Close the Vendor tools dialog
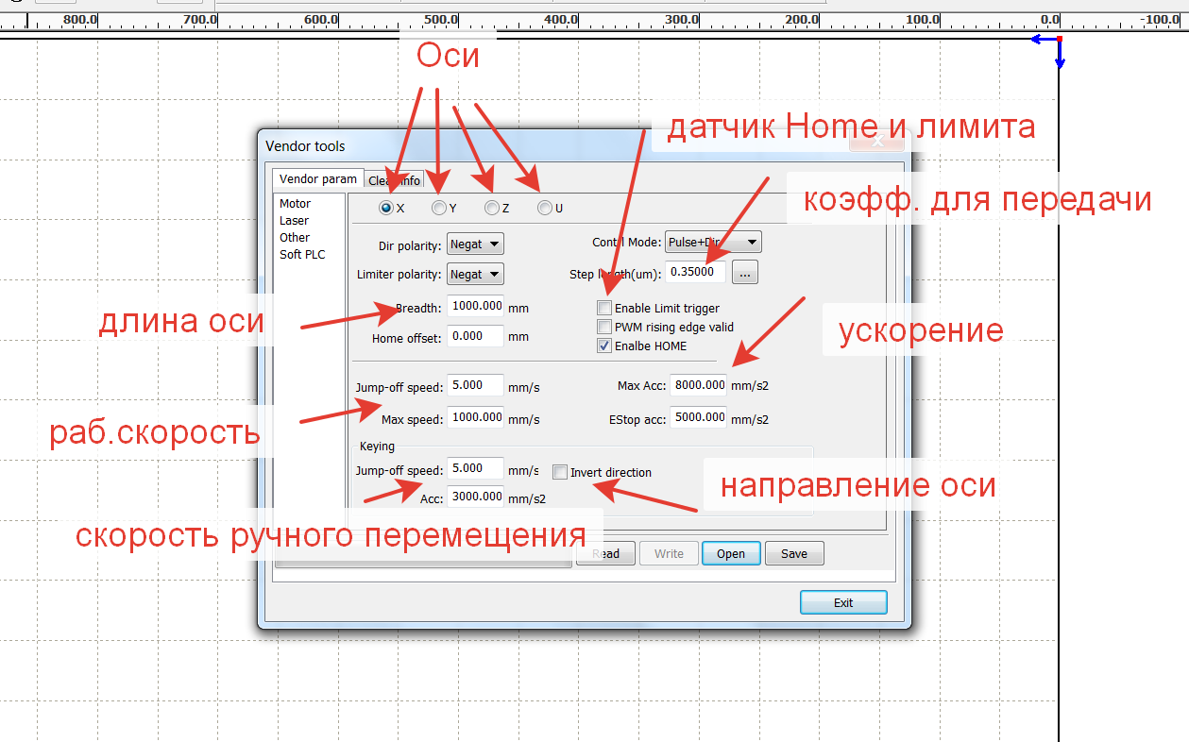Viewport: 1189px width, 742px height. pyautogui.click(x=876, y=143)
